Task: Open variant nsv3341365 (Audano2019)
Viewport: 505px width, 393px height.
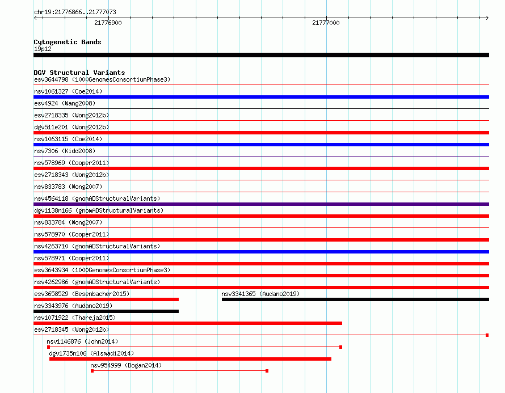Action: point(260,294)
